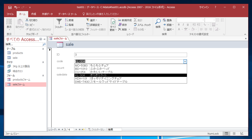Click the 置換 replace icon
252x139 pixels.
(x=164, y=20)
